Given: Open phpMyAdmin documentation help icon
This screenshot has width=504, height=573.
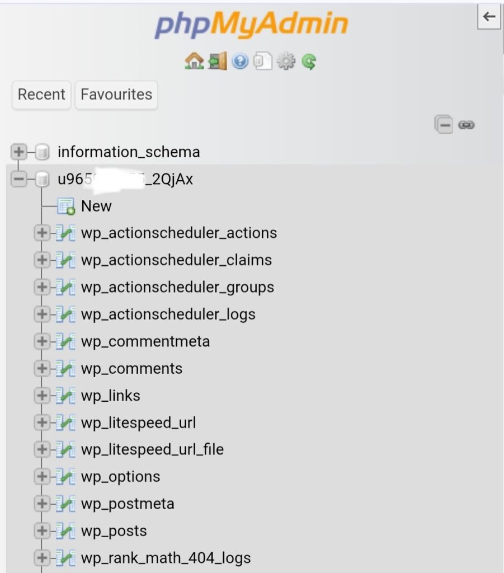Looking at the screenshot, I should coord(240,61).
